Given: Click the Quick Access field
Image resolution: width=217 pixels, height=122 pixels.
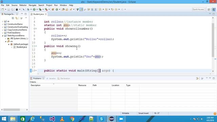Looking at the screenshot, I should [198, 9].
